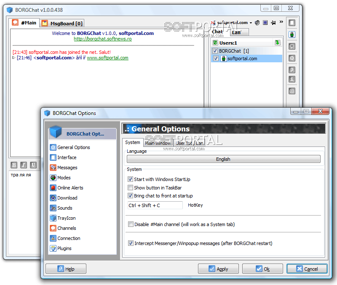Open the Modes options section
The height and width of the screenshot is (285, 337).
coord(60,178)
